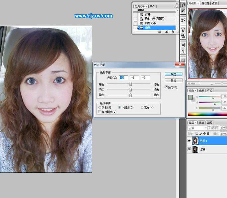Open the Paragraph panel icon in dock
Screen dimensions: 227x198
click(183, 51)
